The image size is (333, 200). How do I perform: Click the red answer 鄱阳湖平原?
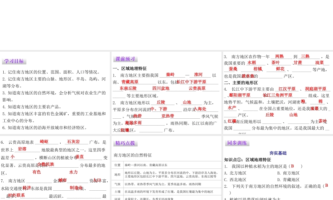pyautogui.click(x=239, y=95)
